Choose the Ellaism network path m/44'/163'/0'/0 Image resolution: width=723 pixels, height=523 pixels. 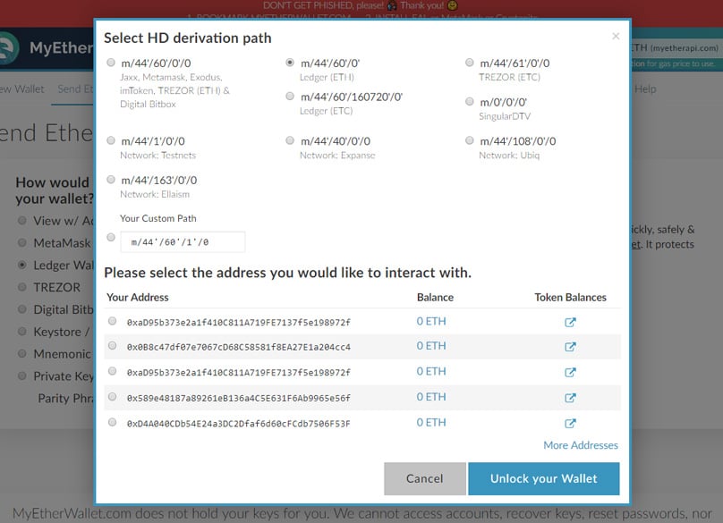[111, 179]
